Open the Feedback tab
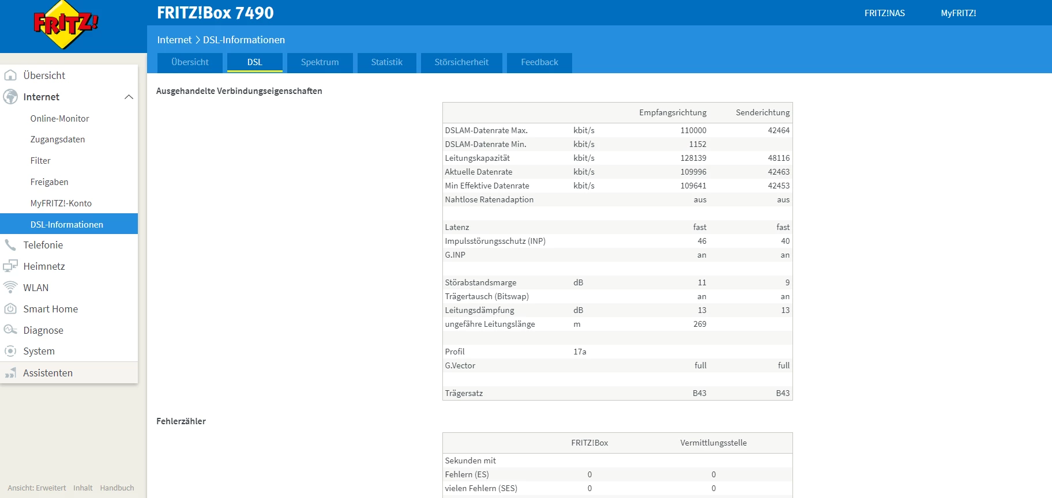 (539, 62)
